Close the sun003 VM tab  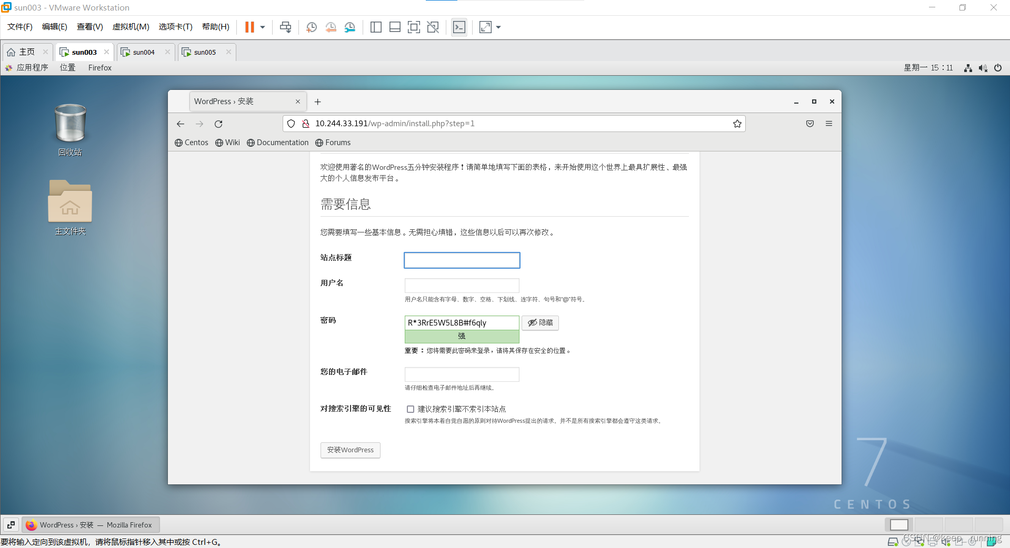[x=107, y=52]
